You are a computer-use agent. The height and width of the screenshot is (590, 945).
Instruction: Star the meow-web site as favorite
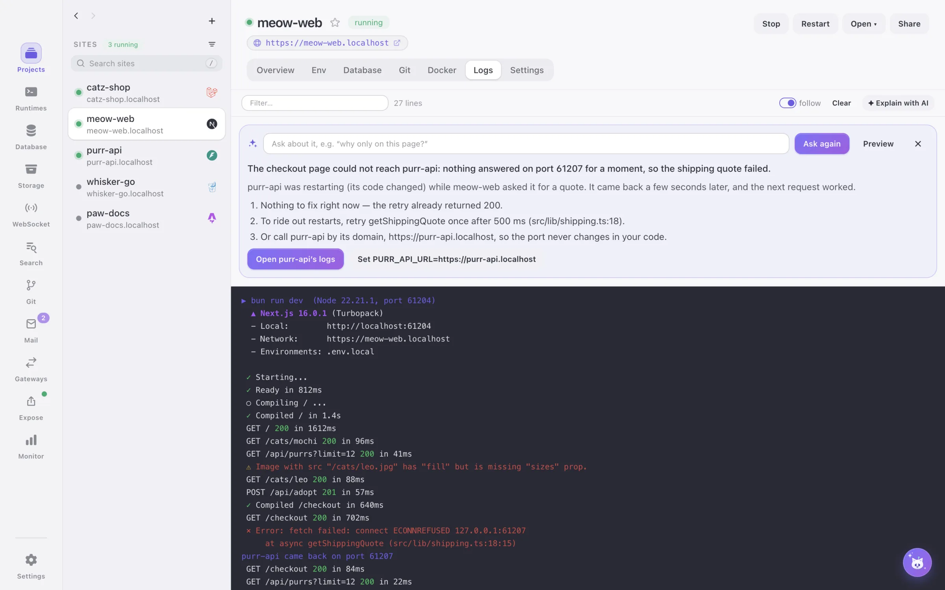335,22
